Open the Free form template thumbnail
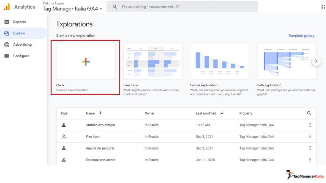 coord(153,62)
